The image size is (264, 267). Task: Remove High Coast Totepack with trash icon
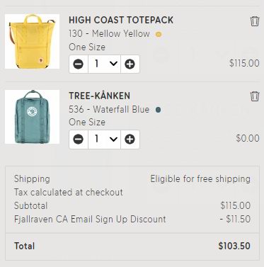pyautogui.click(x=255, y=21)
